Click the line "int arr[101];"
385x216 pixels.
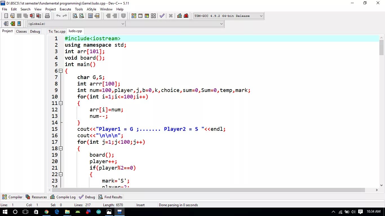tap(85, 51)
